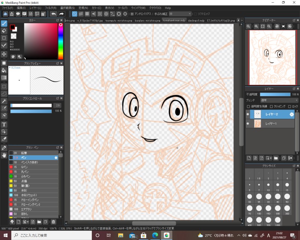The height and width of the screenshot is (240, 300).
Task: Open the 手ぶれ補正 value dropdown
Action: click(180, 14)
